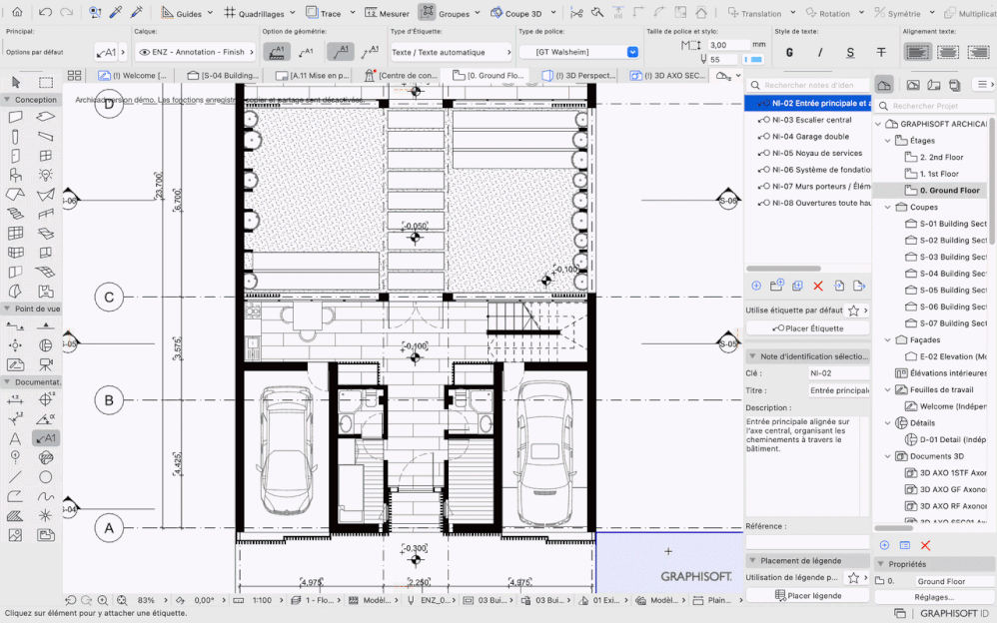Image resolution: width=997 pixels, height=623 pixels.
Task: Open the Quadrillages dropdown arrow
Action: tap(293, 13)
